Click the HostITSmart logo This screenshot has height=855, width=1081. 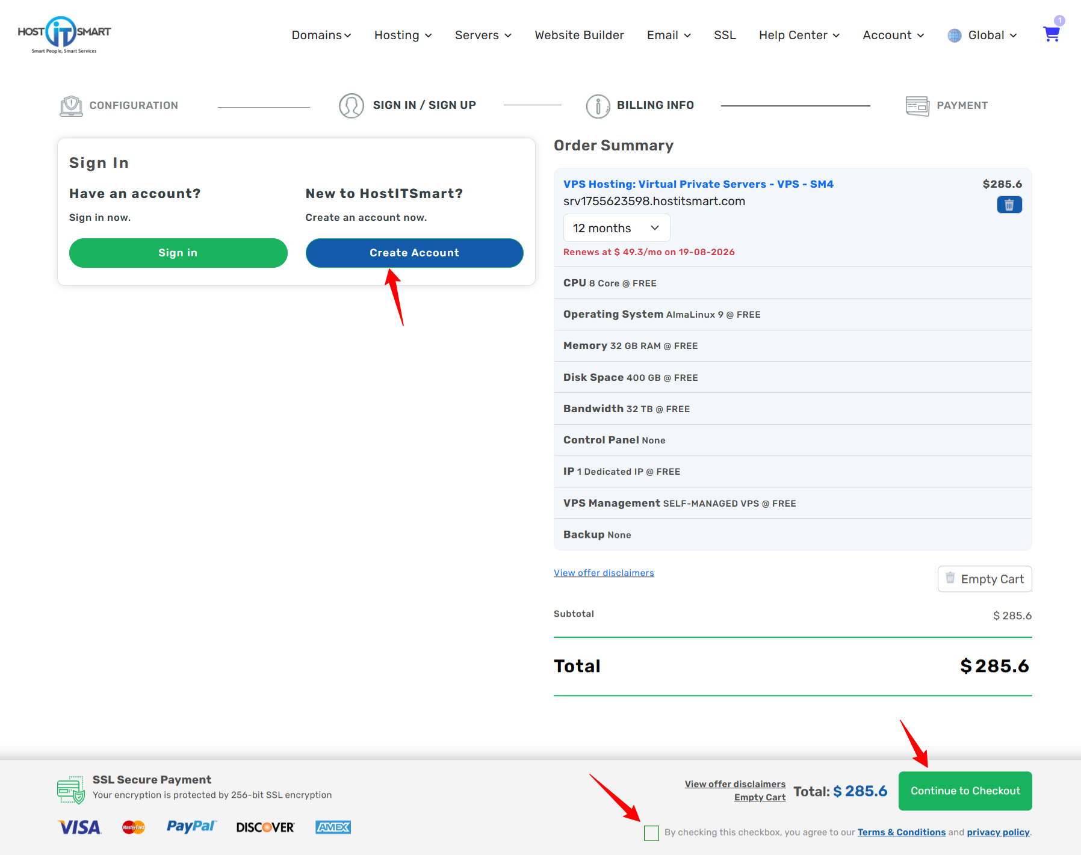64,35
